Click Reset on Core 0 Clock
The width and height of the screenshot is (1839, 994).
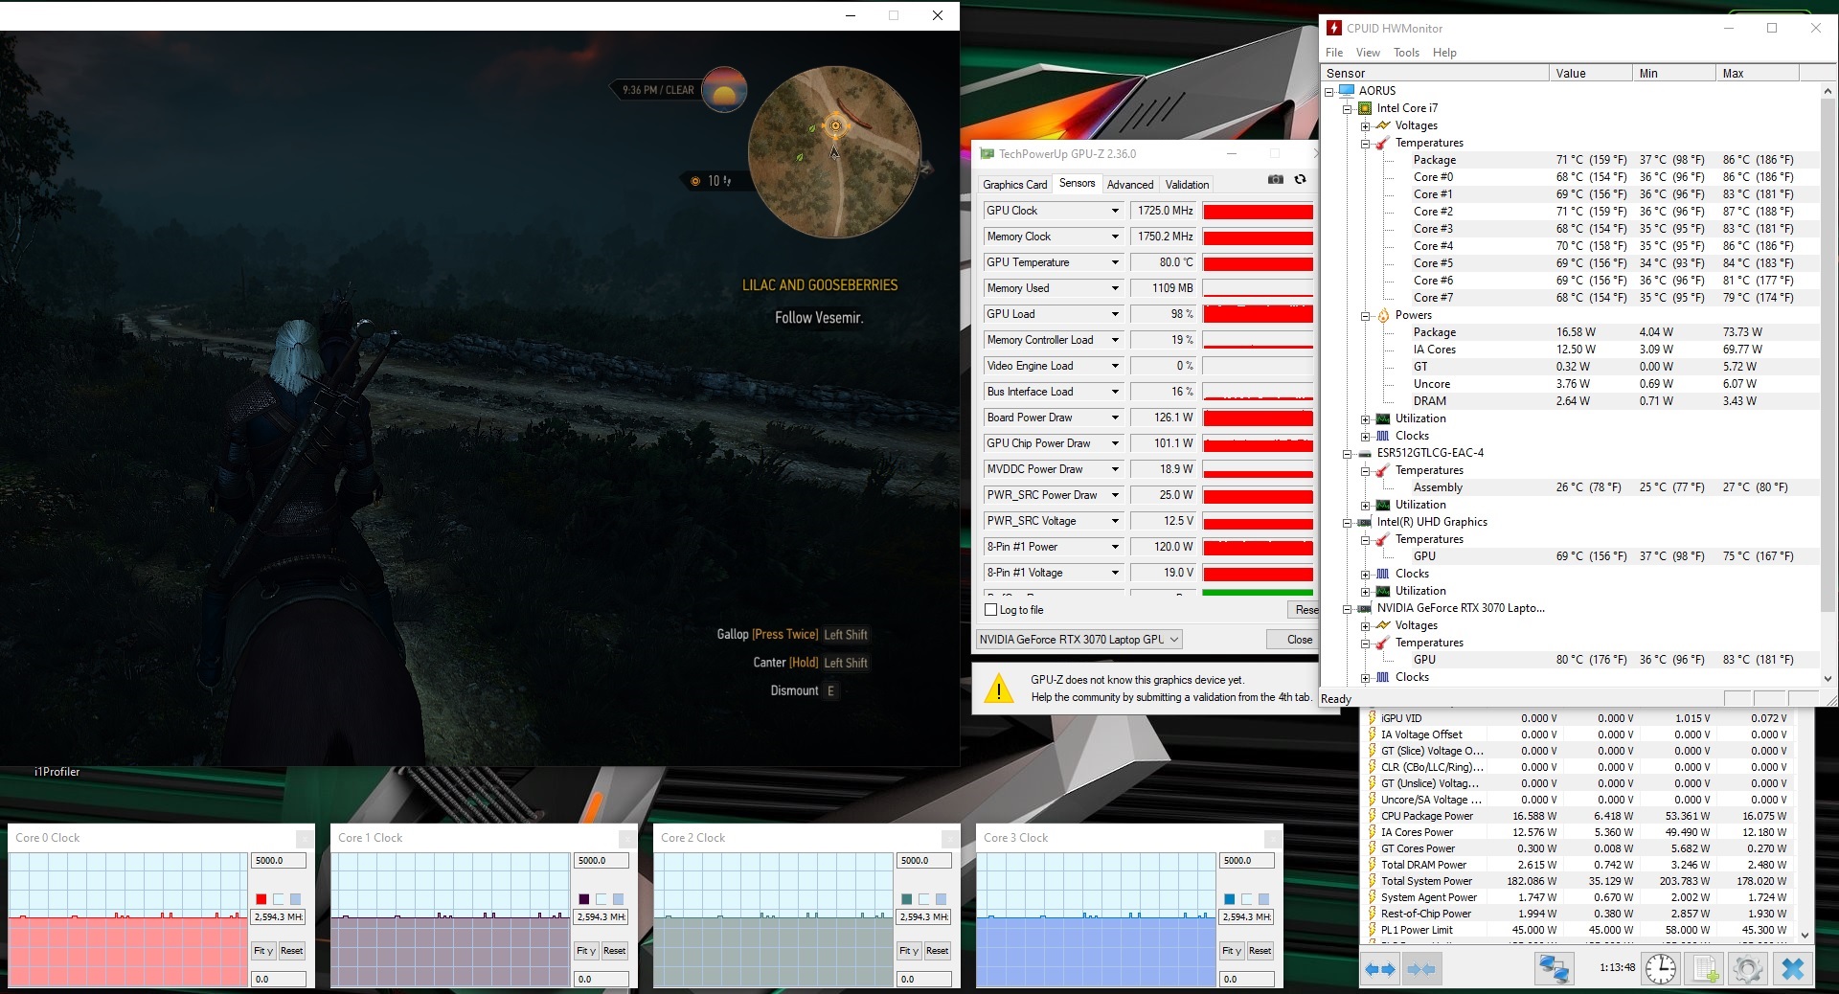[x=292, y=951]
